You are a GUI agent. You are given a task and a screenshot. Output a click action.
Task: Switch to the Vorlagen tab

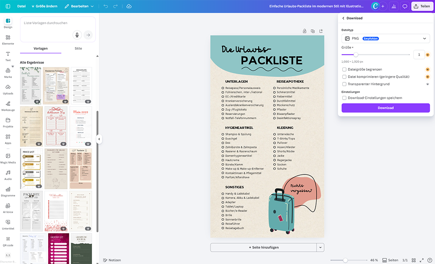point(40,48)
